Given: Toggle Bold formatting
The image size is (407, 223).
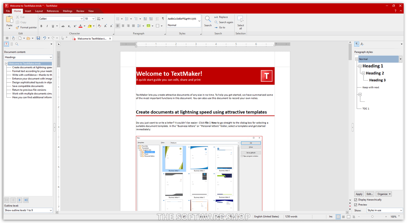Looking at the screenshot, I should coord(41,26).
